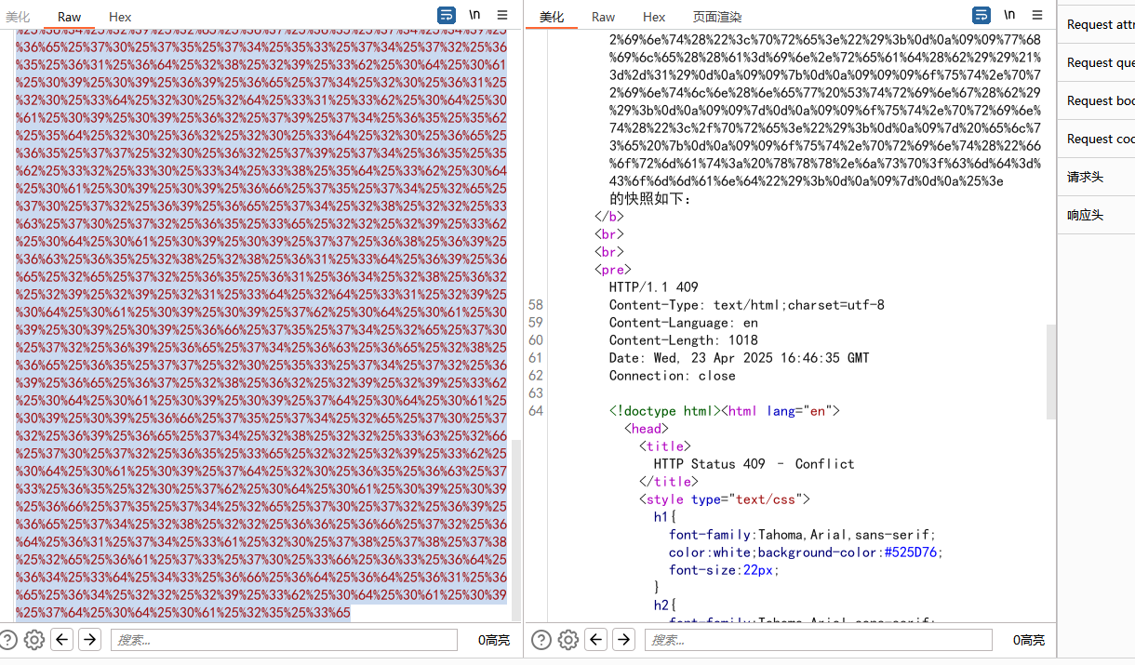Toggle non-printable \n characters in request panel
The width and height of the screenshot is (1135, 665).
click(x=474, y=15)
